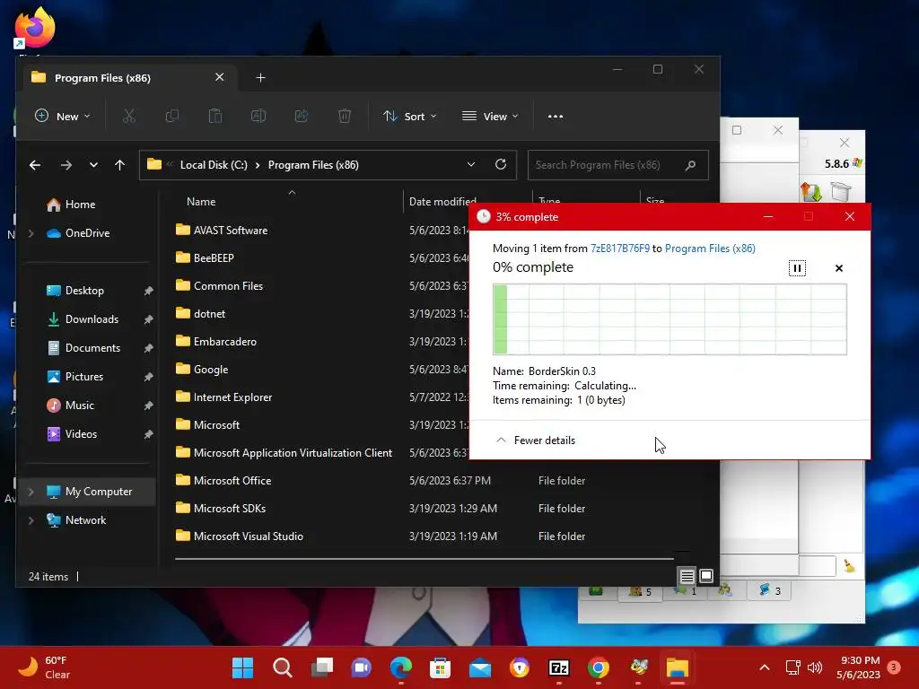Open the 7-Zip taskbar icon
Viewport: 919px width, 689px height.
click(x=559, y=667)
